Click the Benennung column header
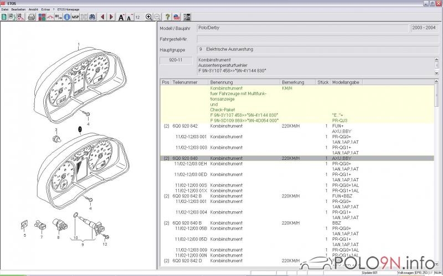This screenshot has width=443, height=276. (221, 82)
